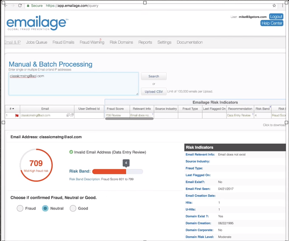Viewport: 289px width, 241px height.
Task: Click the 709 fraud score circular gauge
Action: 36,165
